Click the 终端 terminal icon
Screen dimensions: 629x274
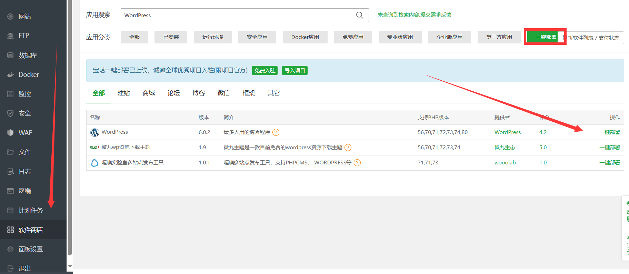click(10, 191)
